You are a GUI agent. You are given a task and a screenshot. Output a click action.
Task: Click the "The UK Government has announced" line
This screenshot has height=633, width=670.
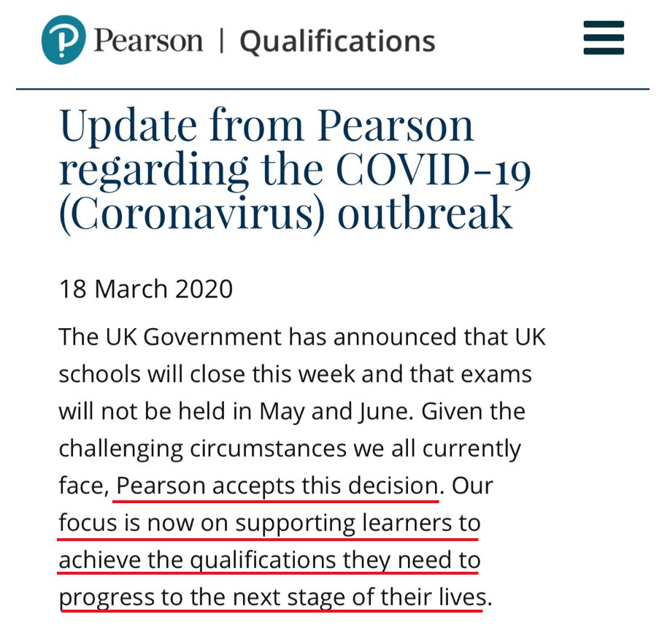[301, 337]
